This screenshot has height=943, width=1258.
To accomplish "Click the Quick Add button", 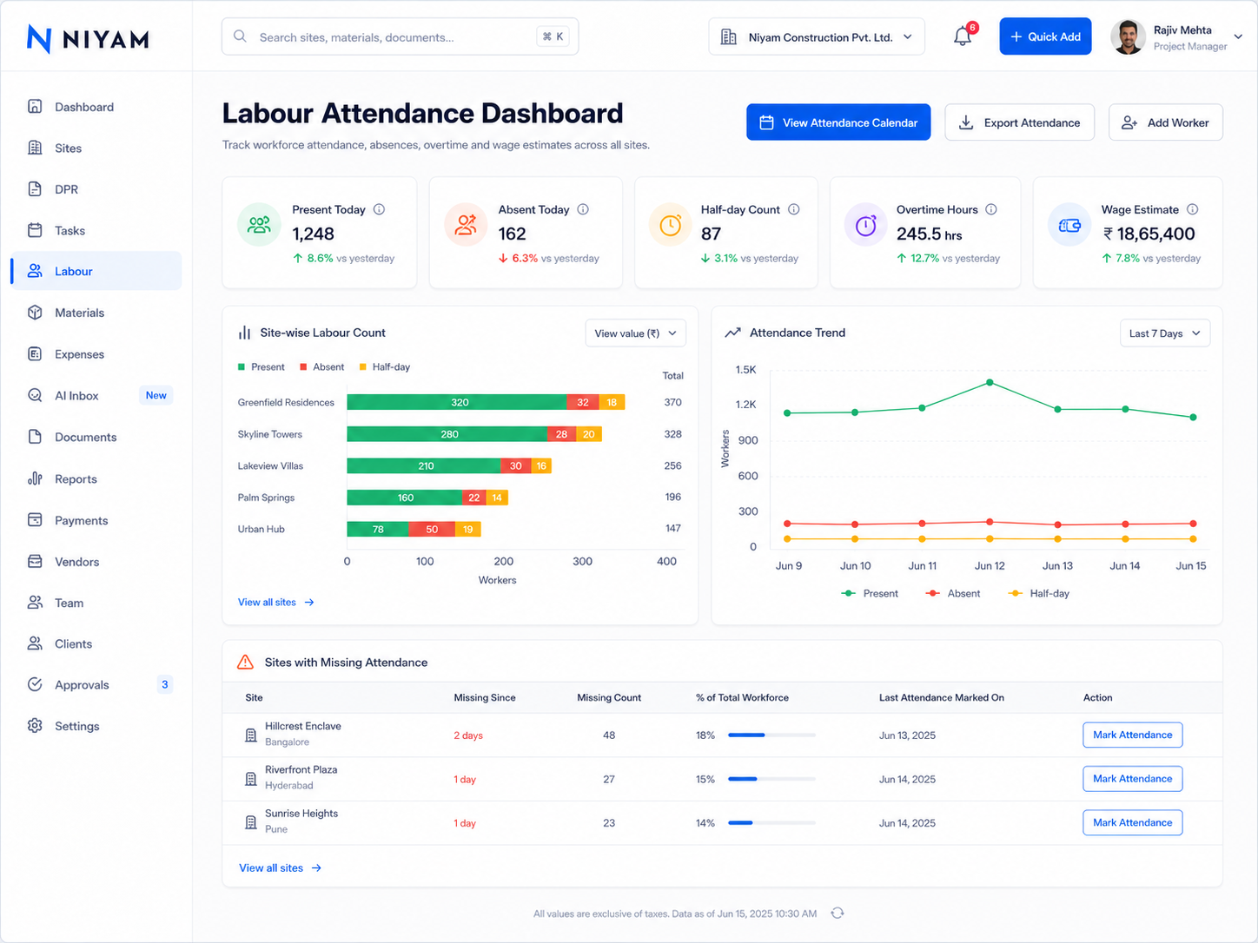I will click(x=1045, y=36).
